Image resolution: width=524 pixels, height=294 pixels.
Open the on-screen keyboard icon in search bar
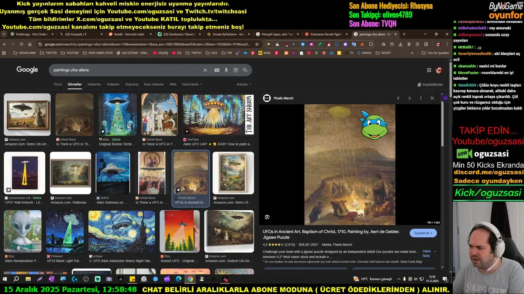click(217, 70)
